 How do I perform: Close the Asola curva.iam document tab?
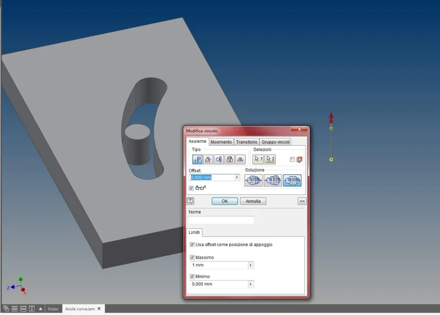(99, 309)
